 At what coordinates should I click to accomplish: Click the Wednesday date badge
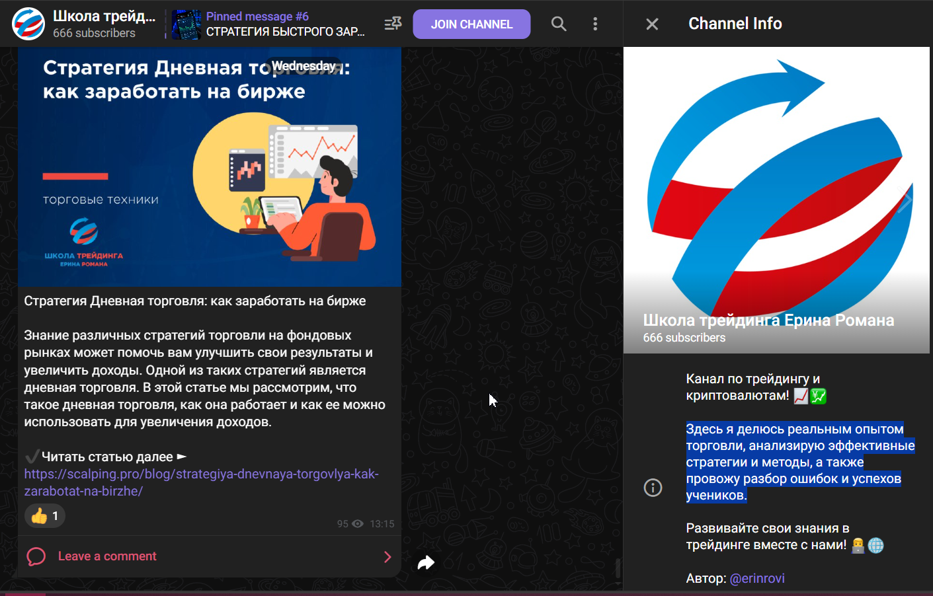pos(304,66)
